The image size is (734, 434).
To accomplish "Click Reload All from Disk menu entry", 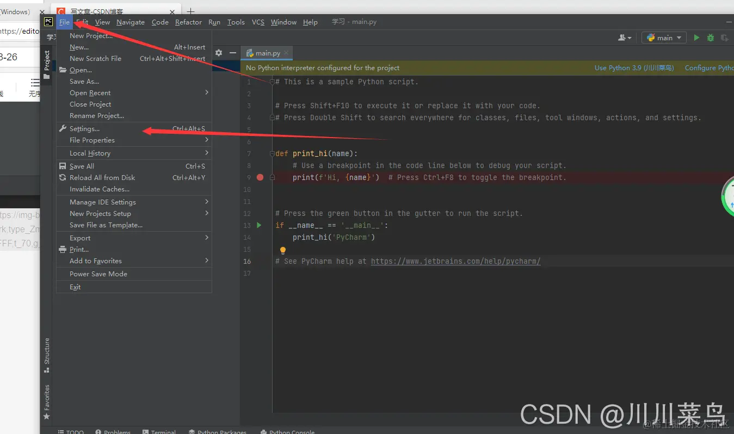I will click(x=134, y=177).
